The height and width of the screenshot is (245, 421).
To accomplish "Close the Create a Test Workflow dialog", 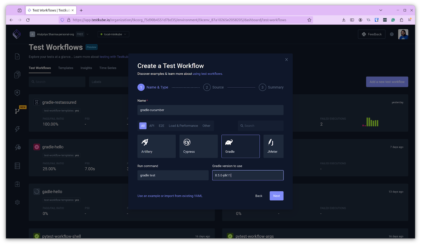I will point(287,60).
